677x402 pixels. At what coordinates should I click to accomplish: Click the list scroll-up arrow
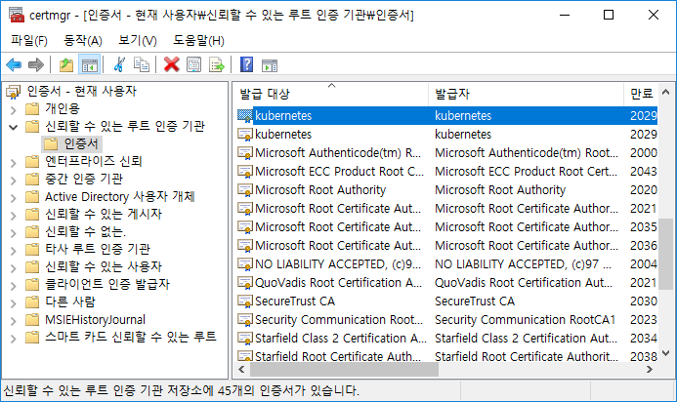coord(665,92)
